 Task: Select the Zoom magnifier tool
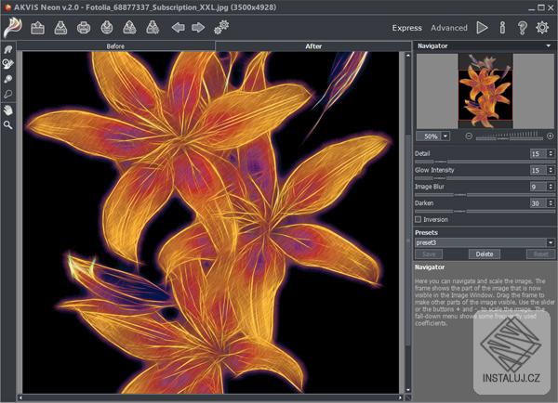point(7,125)
